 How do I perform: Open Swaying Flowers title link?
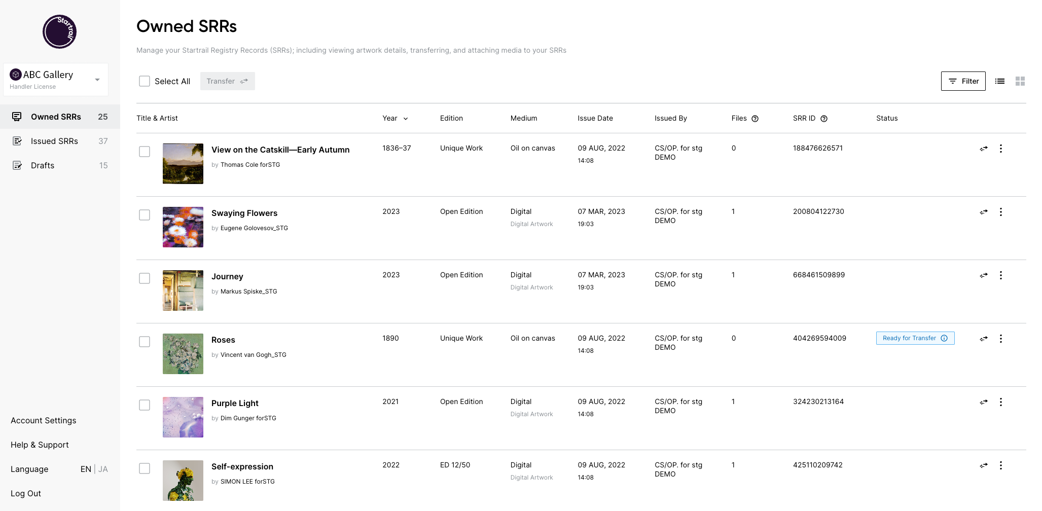pyautogui.click(x=244, y=213)
